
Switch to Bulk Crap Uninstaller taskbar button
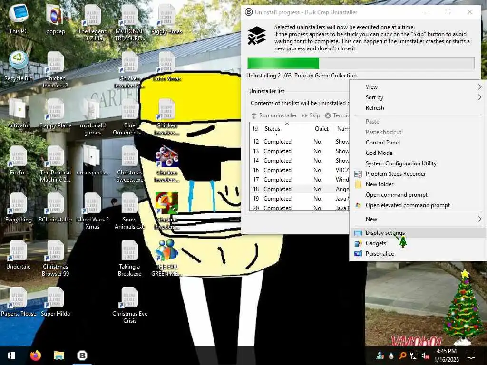coord(82,355)
